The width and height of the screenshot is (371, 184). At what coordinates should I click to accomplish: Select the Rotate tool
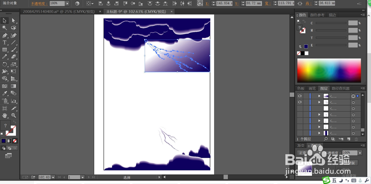(4, 64)
